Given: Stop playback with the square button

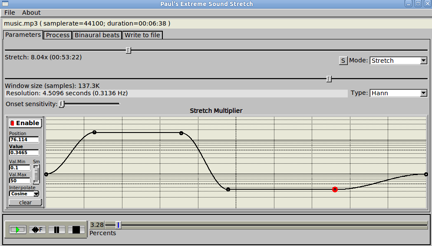Looking at the screenshot, I should tap(76, 230).
